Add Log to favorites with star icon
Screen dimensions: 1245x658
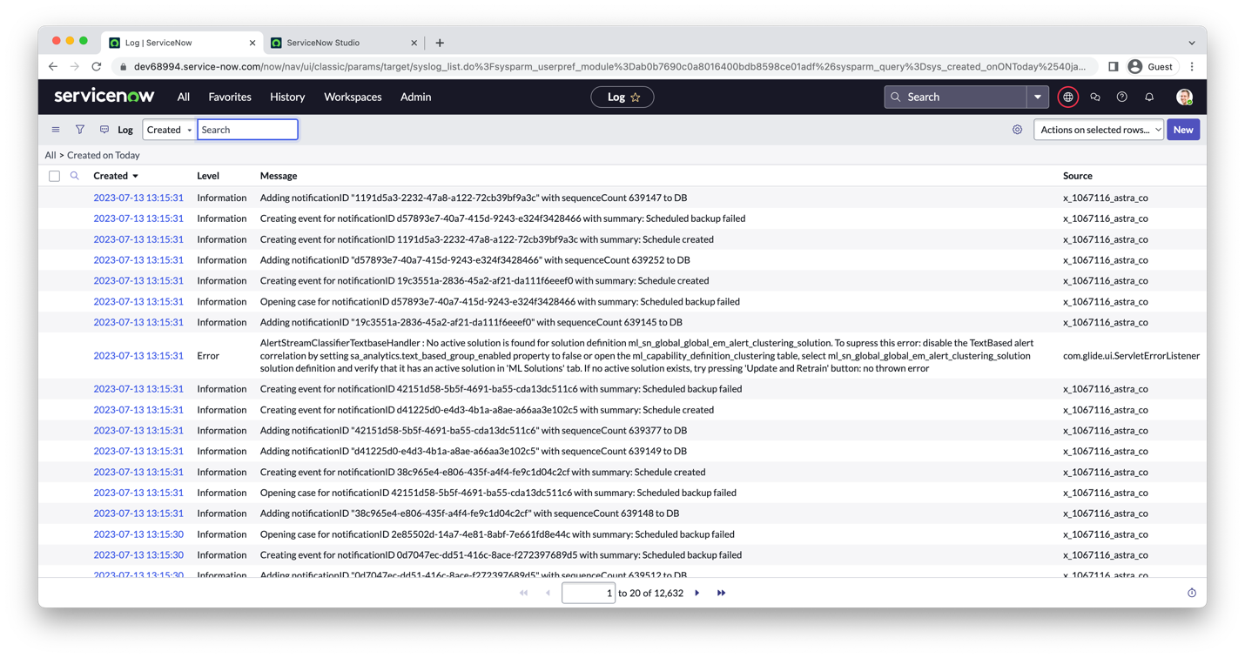636,97
